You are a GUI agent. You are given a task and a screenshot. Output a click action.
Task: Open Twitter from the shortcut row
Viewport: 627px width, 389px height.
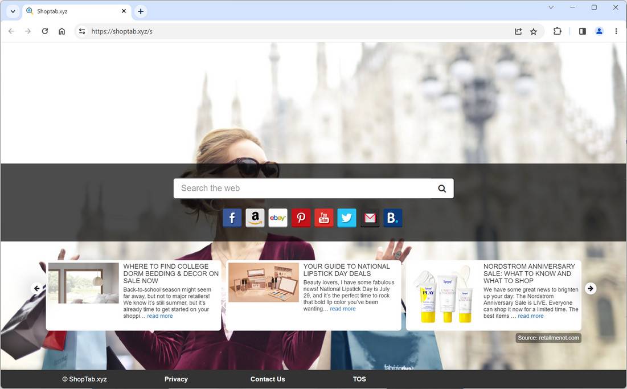(x=346, y=218)
